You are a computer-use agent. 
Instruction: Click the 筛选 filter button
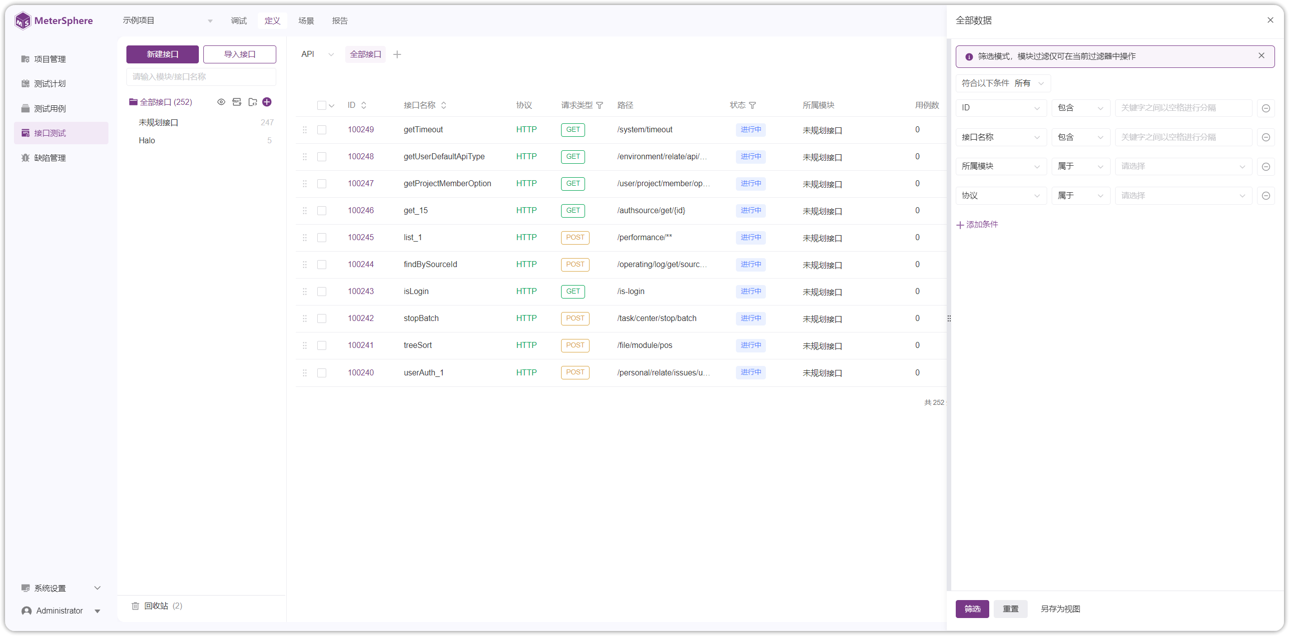point(972,609)
